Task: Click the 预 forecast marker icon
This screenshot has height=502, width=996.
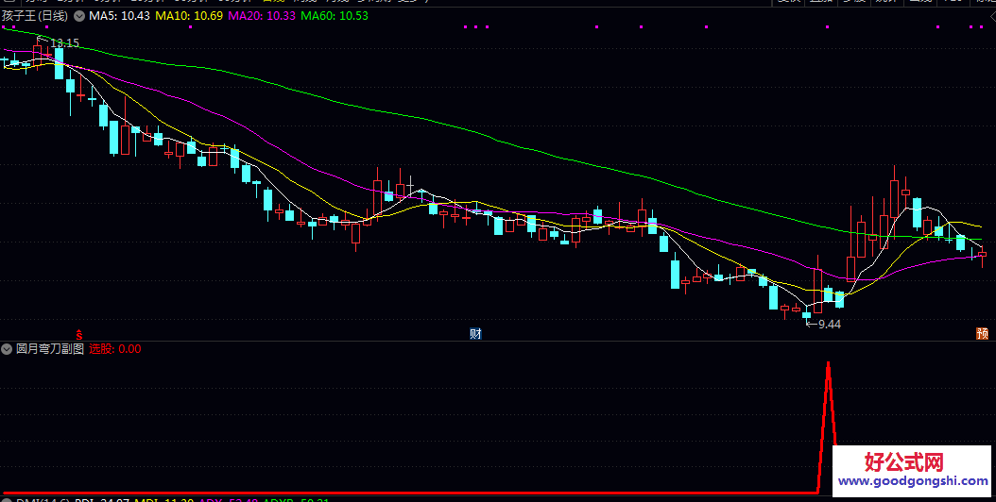Action: point(982,334)
